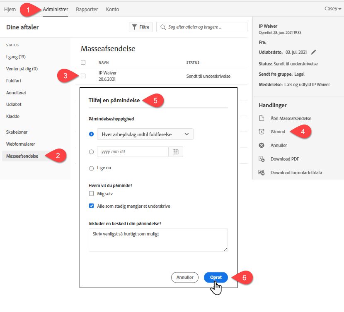Click Åbn Masseafsendelse action
The image size is (344, 312).
click(x=291, y=118)
